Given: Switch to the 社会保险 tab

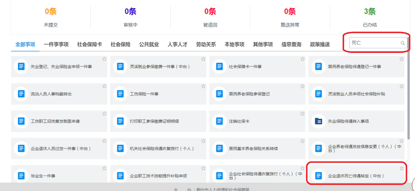Looking at the screenshot, I should coord(120,44).
